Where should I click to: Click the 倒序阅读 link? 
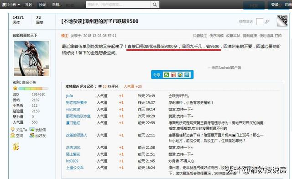pos(216,36)
